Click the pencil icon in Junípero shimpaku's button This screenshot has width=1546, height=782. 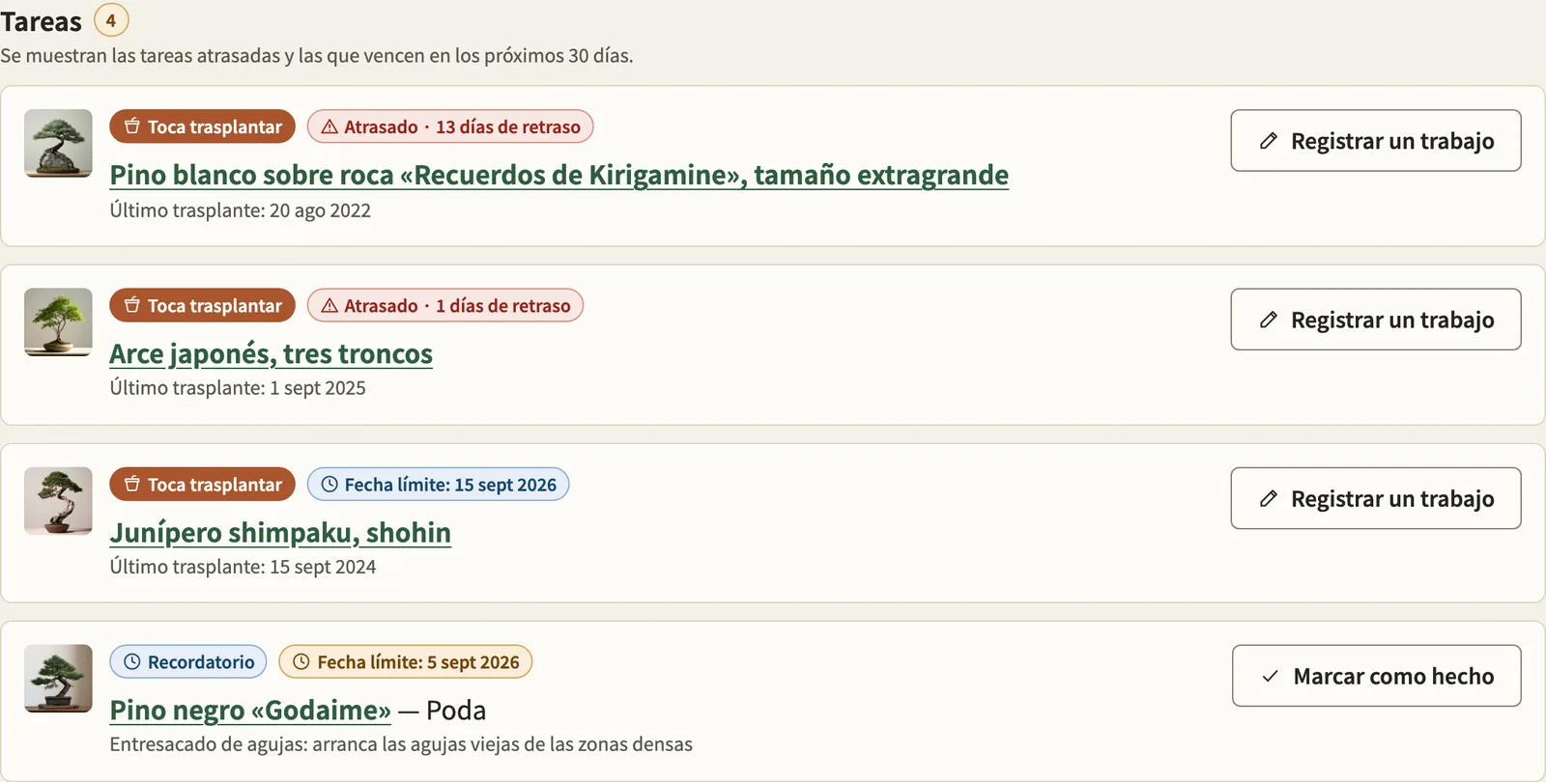[1269, 498]
